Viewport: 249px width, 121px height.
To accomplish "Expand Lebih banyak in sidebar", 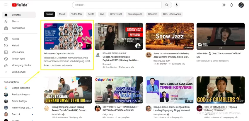I will (x=19, y=72).
